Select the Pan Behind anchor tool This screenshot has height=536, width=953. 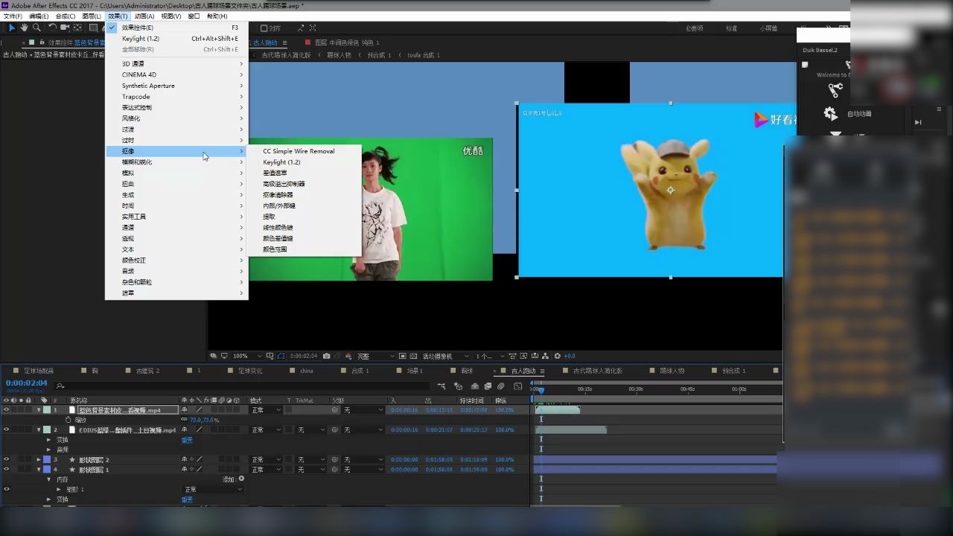pos(79,28)
